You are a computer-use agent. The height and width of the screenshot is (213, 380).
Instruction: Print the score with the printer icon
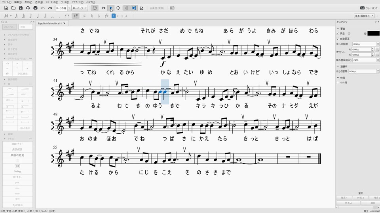pos(35,8)
